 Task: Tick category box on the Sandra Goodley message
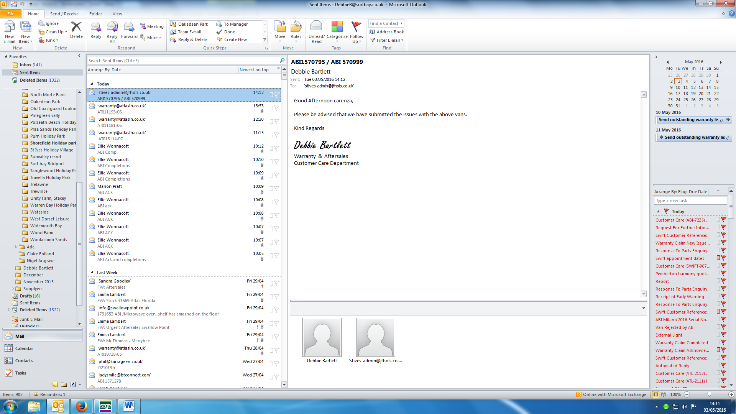pyautogui.click(x=271, y=283)
